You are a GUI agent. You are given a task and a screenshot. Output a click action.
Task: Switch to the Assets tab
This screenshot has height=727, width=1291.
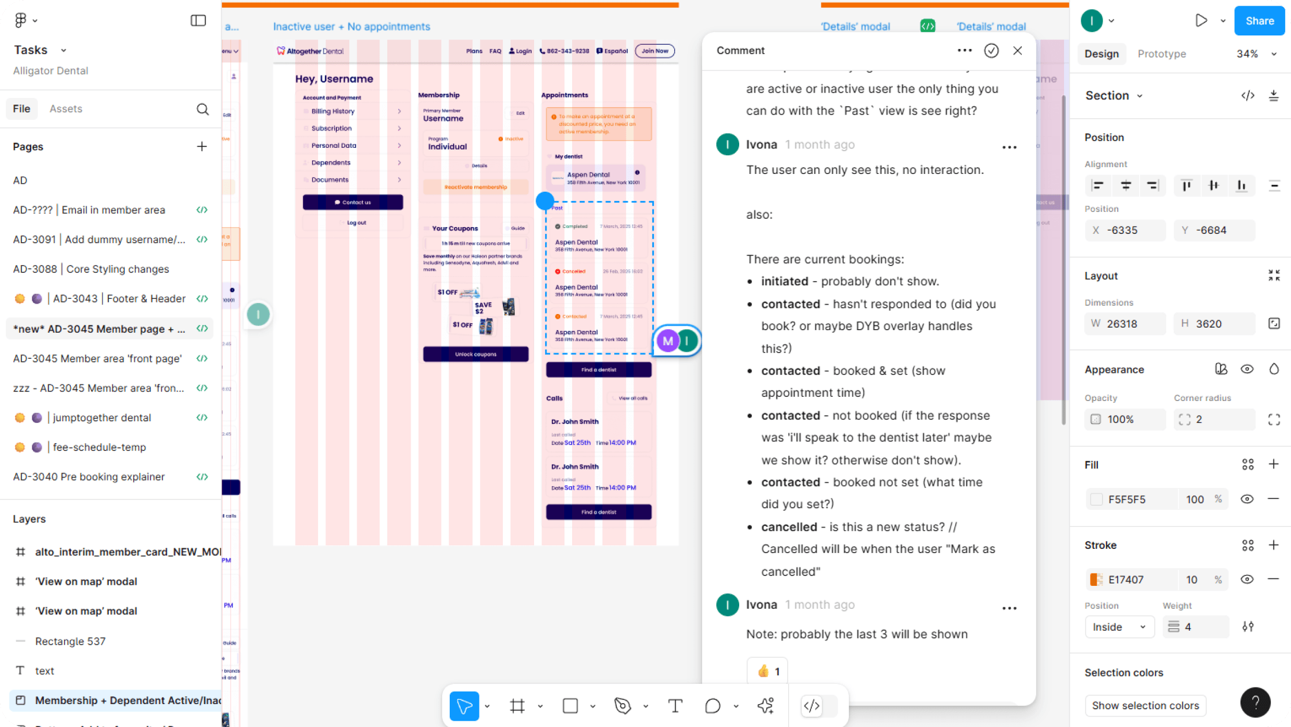66,109
